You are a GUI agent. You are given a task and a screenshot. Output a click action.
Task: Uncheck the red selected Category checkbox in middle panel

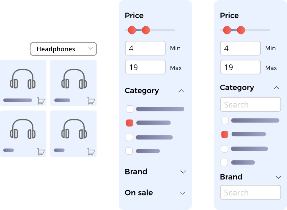(130, 123)
